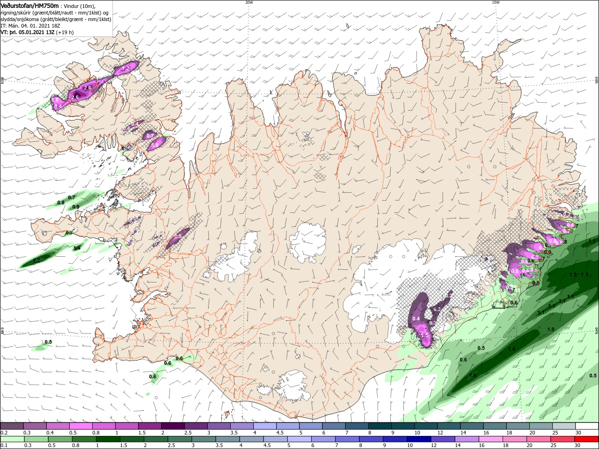Select pale green first swatch above 0.1
The width and height of the screenshot is (599, 449).
[12, 439]
